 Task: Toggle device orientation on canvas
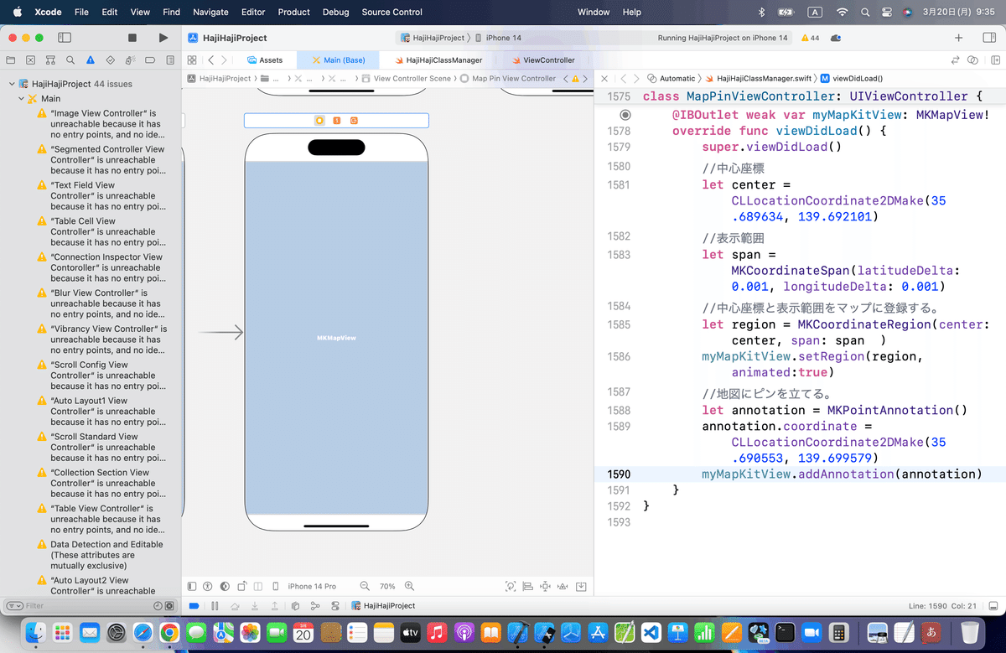coord(242,586)
